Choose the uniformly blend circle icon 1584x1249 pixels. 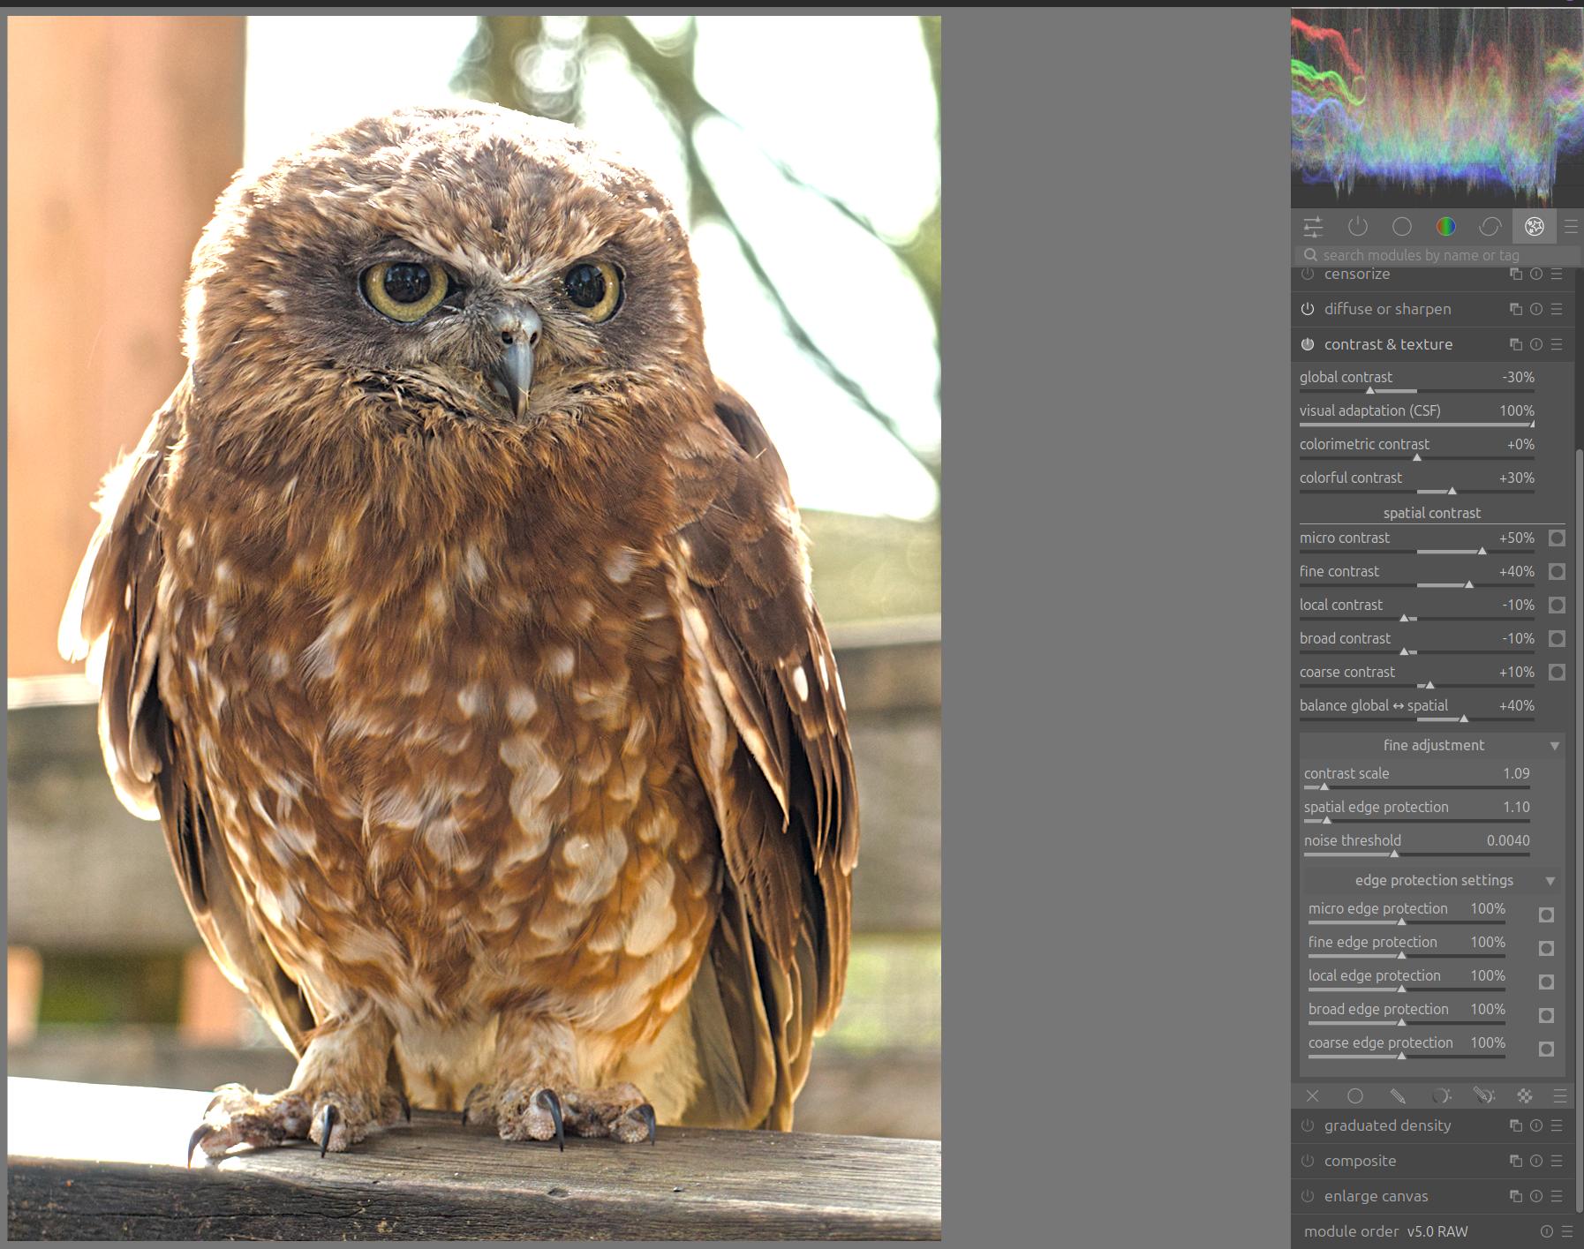point(1355,1095)
